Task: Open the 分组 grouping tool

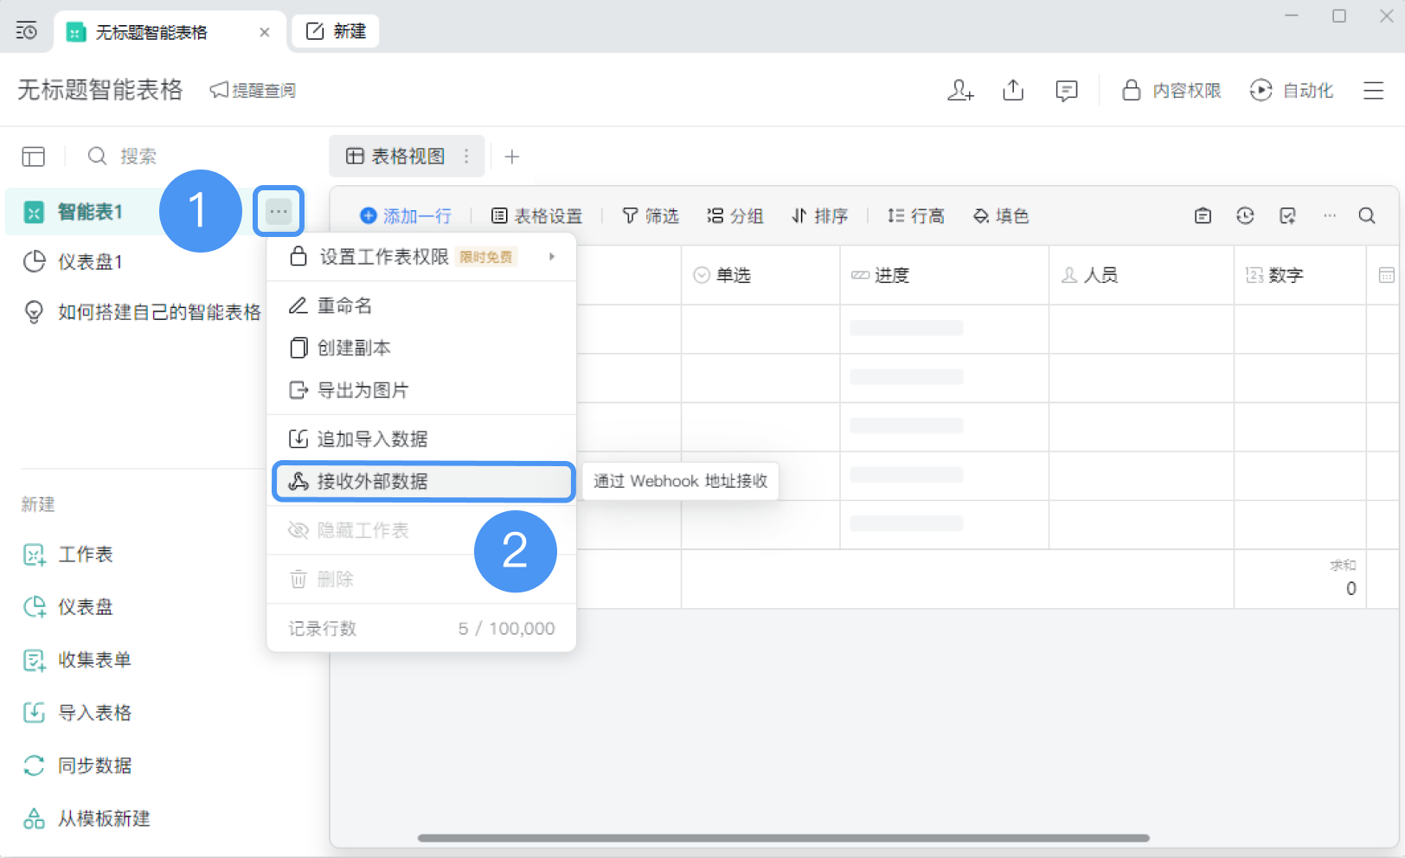Action: coord(735,215)
